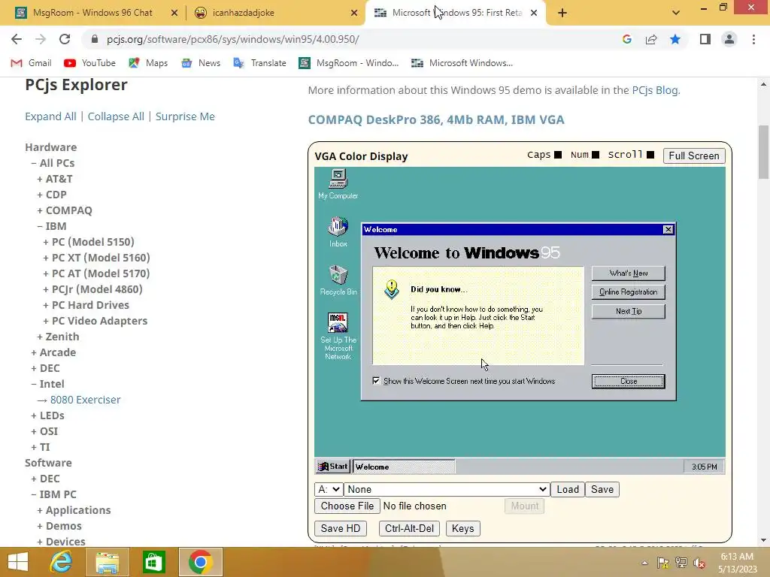This screenshot has height=577, width=770.
Task: Open 8080 Exerciser link
Action: point(85,400)
